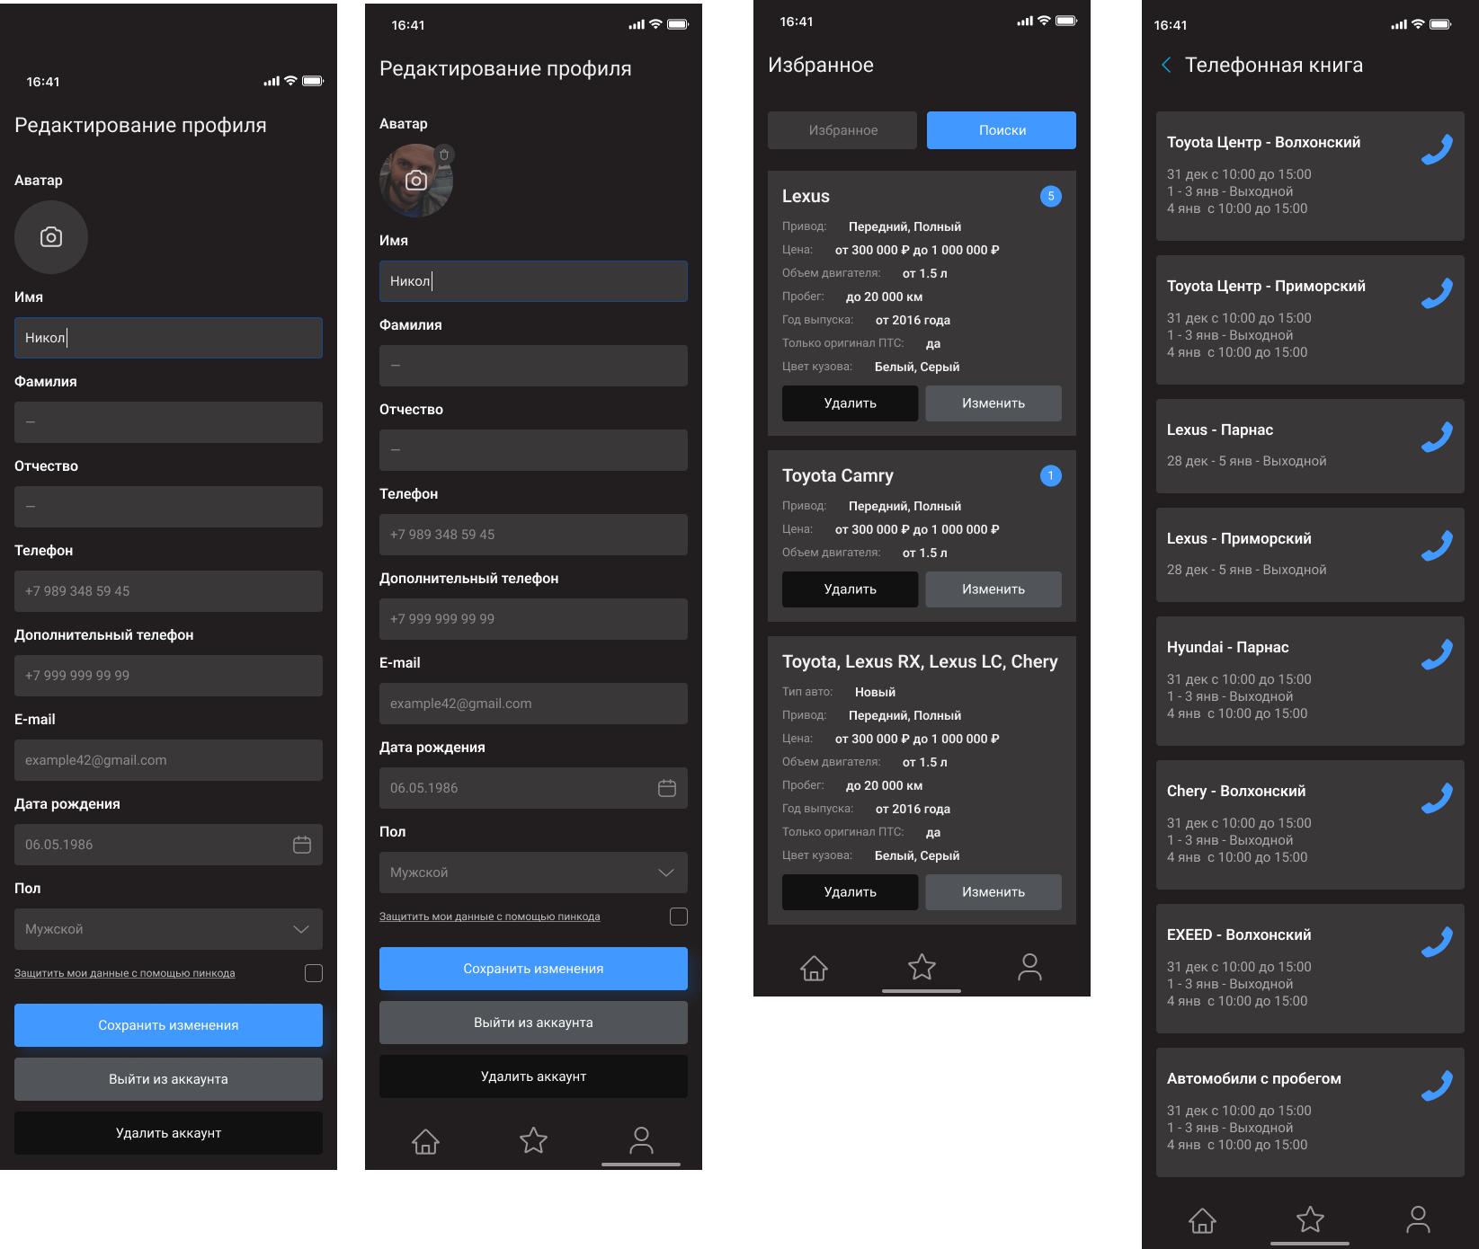Enable pin-code protection checkbox on the profile screen with bottom navigation
The image size is (1479, 1249).
[679, 917]
